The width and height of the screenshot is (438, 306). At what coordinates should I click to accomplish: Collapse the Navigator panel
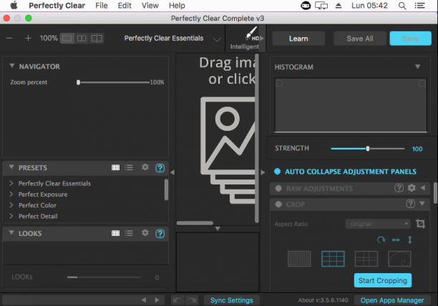12,66
